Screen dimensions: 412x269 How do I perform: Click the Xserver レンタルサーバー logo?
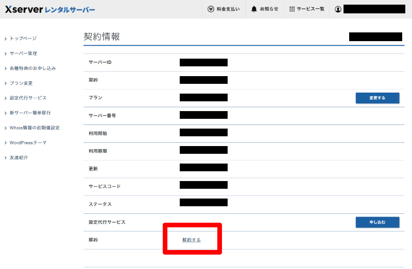point(49,9)
